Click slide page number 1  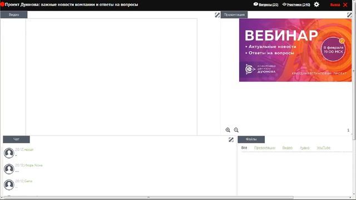point(348,130)
